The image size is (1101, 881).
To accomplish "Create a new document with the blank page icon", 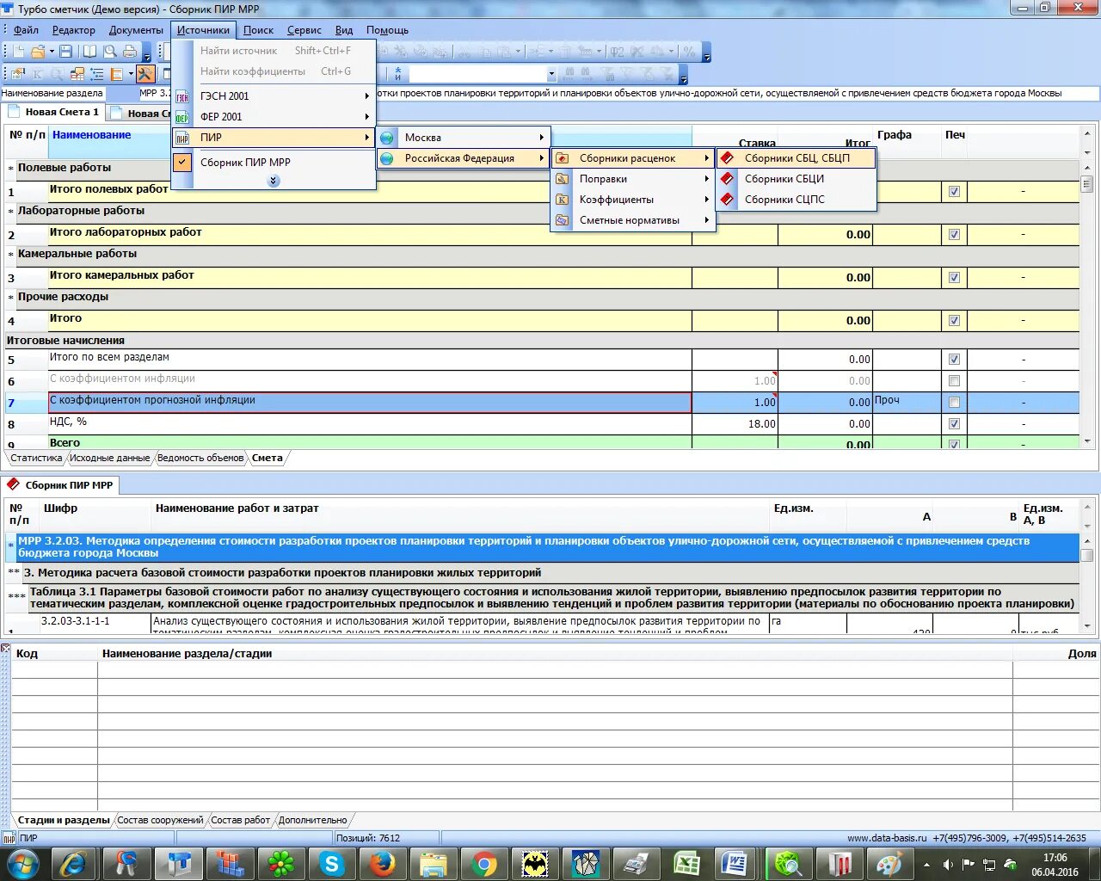I will pyautogui.click(x=19, y=52).
